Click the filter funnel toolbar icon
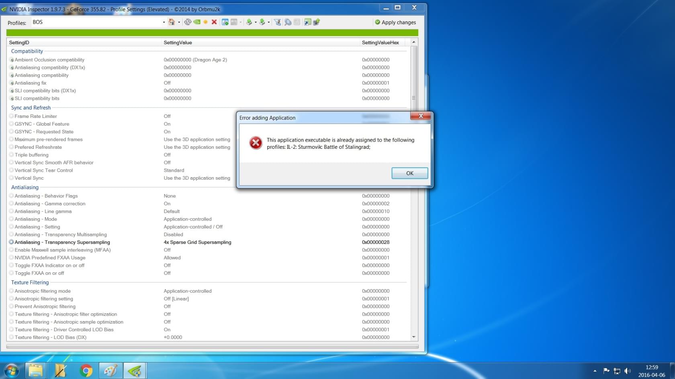This screenshot has height=379, width=675. [x=277, y=22]
